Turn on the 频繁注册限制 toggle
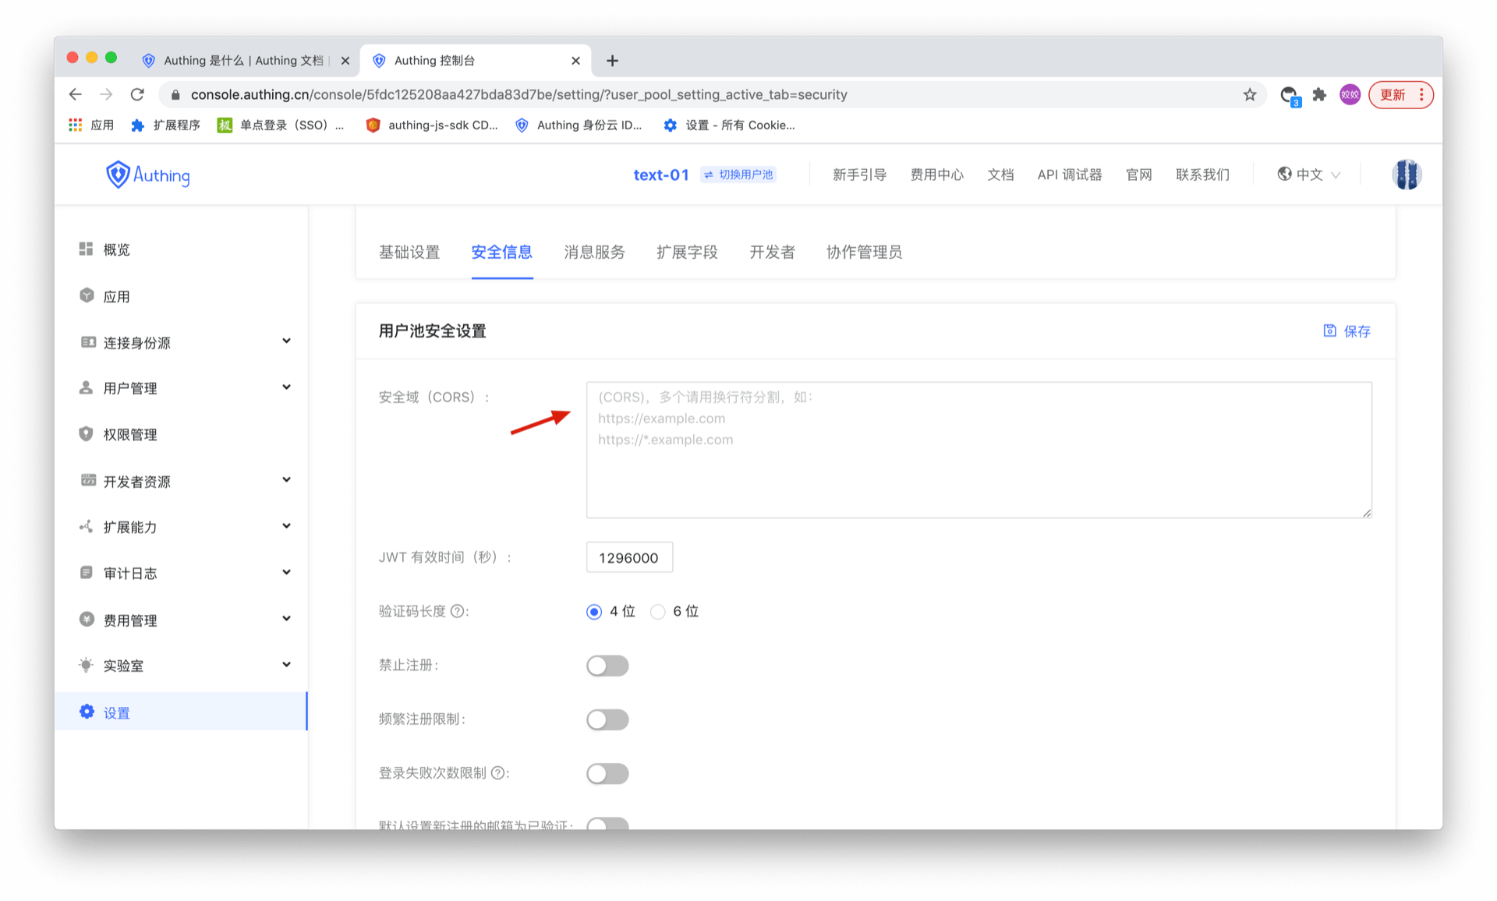The image size is (1497, 901). coord(607,719)
